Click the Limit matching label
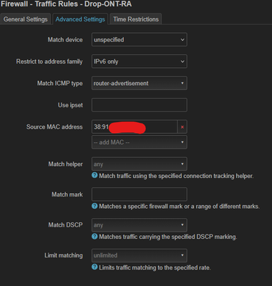 (64, 255)
